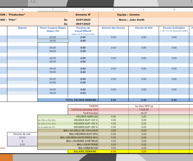Click the de 43h à 47h (4h) note
Viewport: 193px width, 161px height.
[x=47, y=124]
